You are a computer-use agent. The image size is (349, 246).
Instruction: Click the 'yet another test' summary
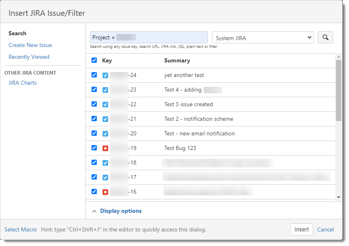coord(184,75)
